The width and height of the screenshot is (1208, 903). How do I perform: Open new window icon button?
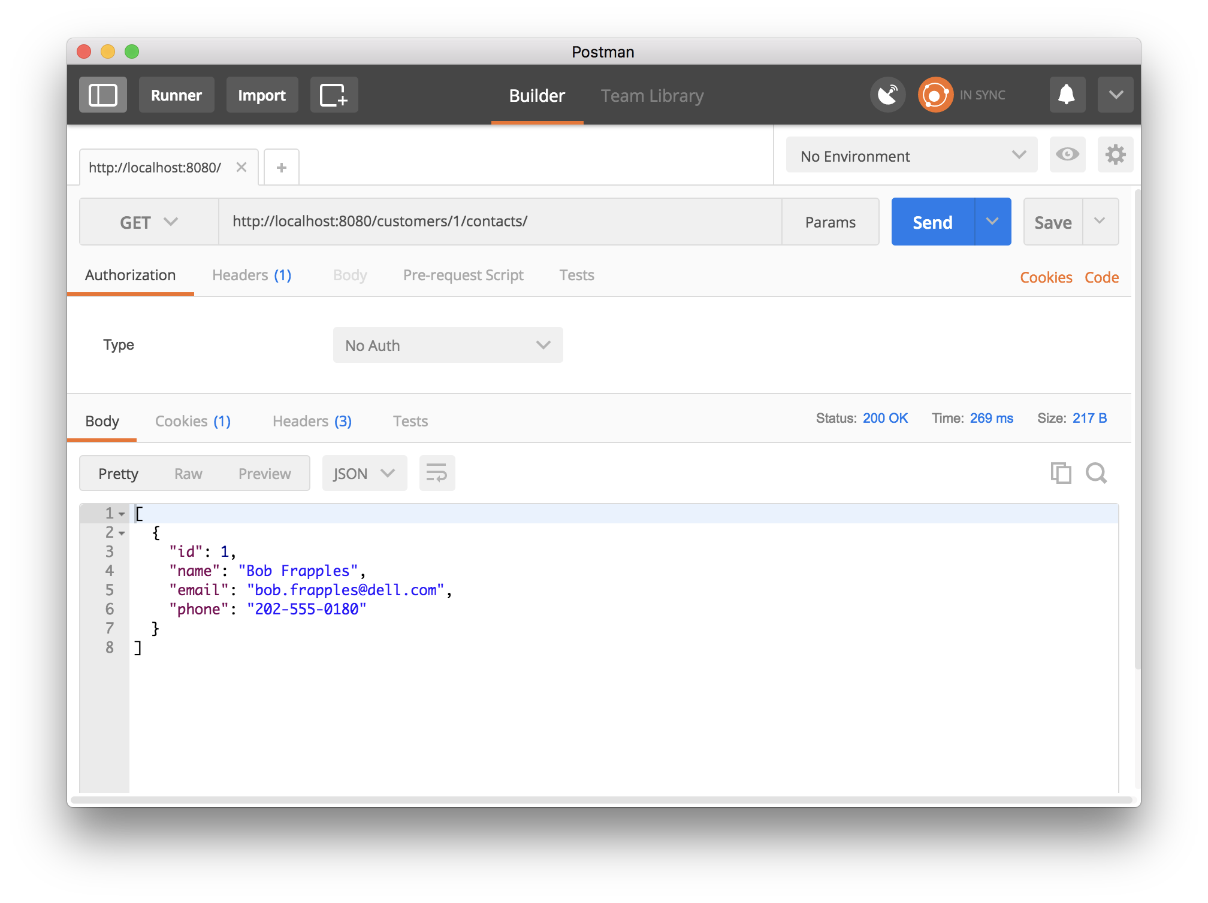coord(334,95)
